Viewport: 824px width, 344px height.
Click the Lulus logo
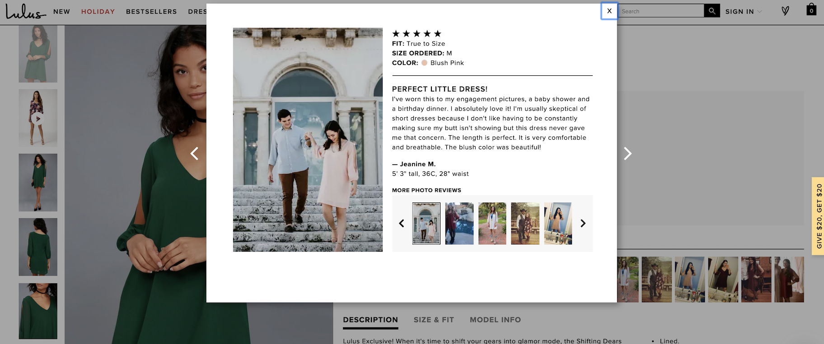(25, 12)
